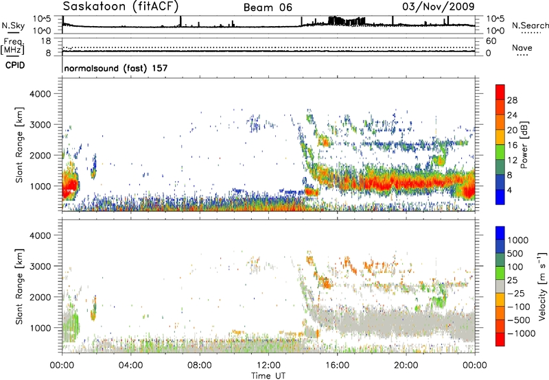
Task: Click the '1000' Velocity colorbar tick label
Action: point(517,240)
